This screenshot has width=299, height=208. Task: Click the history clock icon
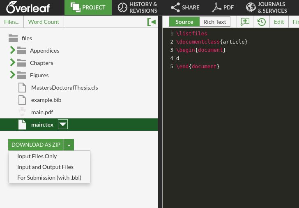tap(262, 22)
